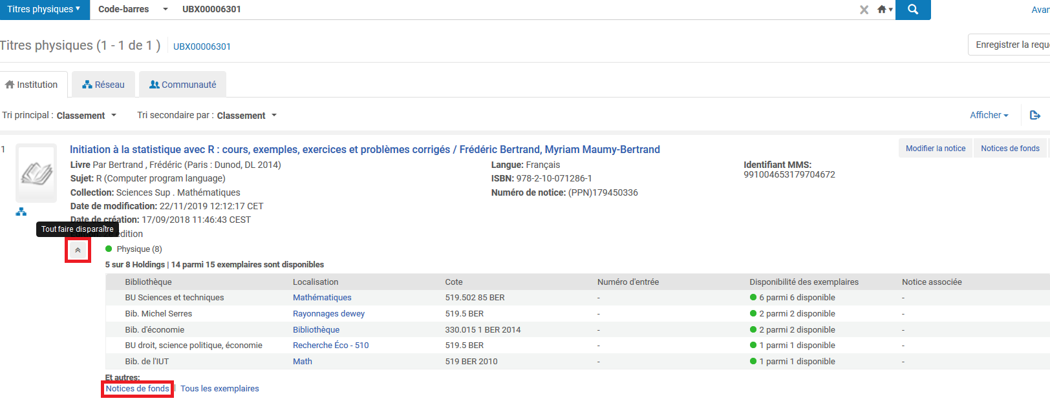Switch to the Réseau tab

pos(103,85)
